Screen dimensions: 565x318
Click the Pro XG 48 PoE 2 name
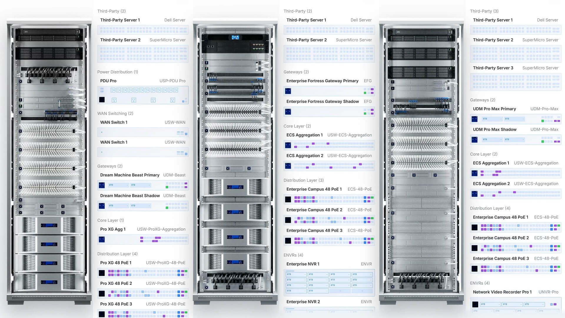[116, 283]
